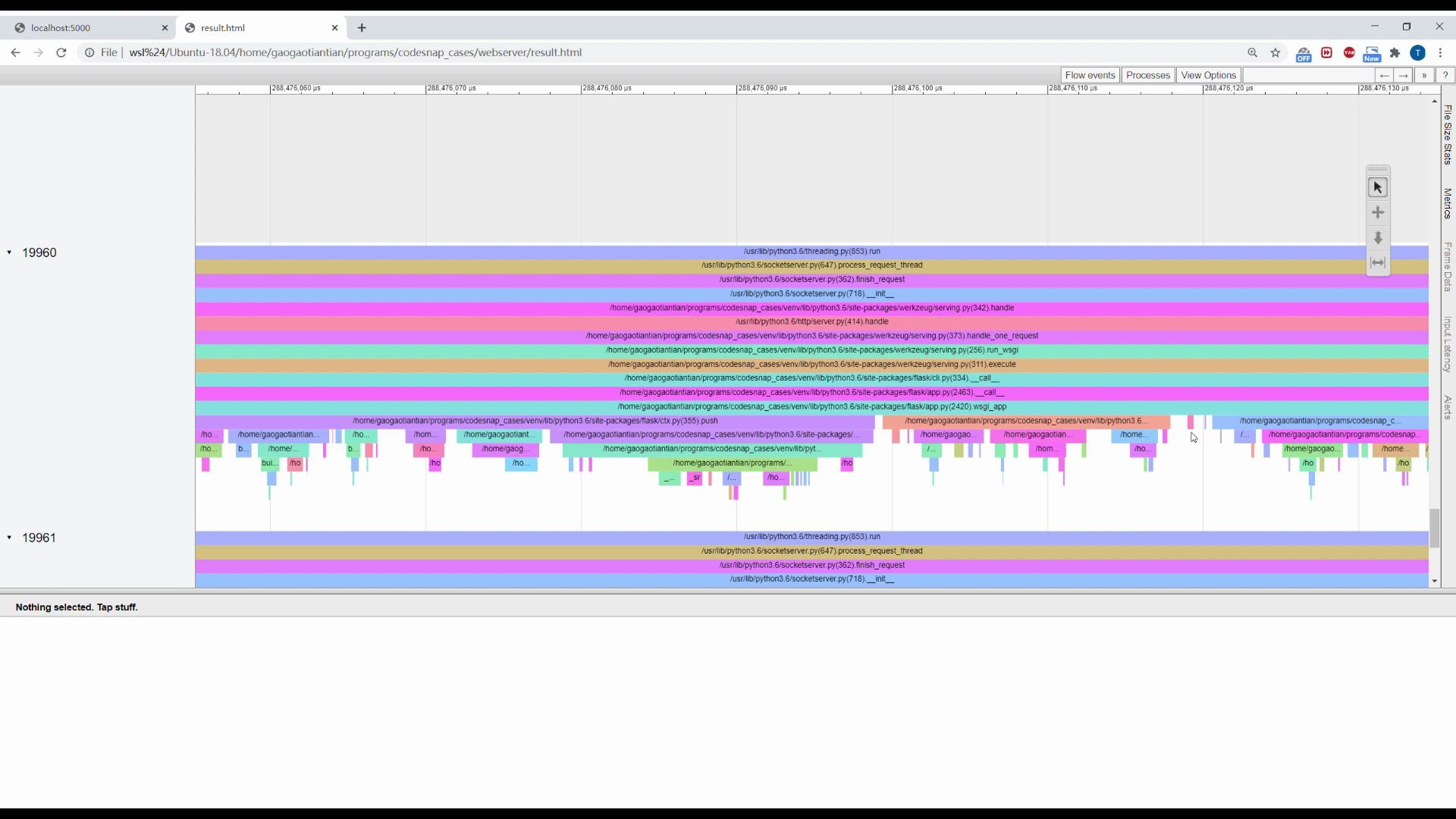
Task: Collapse thread 19960 track
Action: pyautogui.click(x=9, y=253)
